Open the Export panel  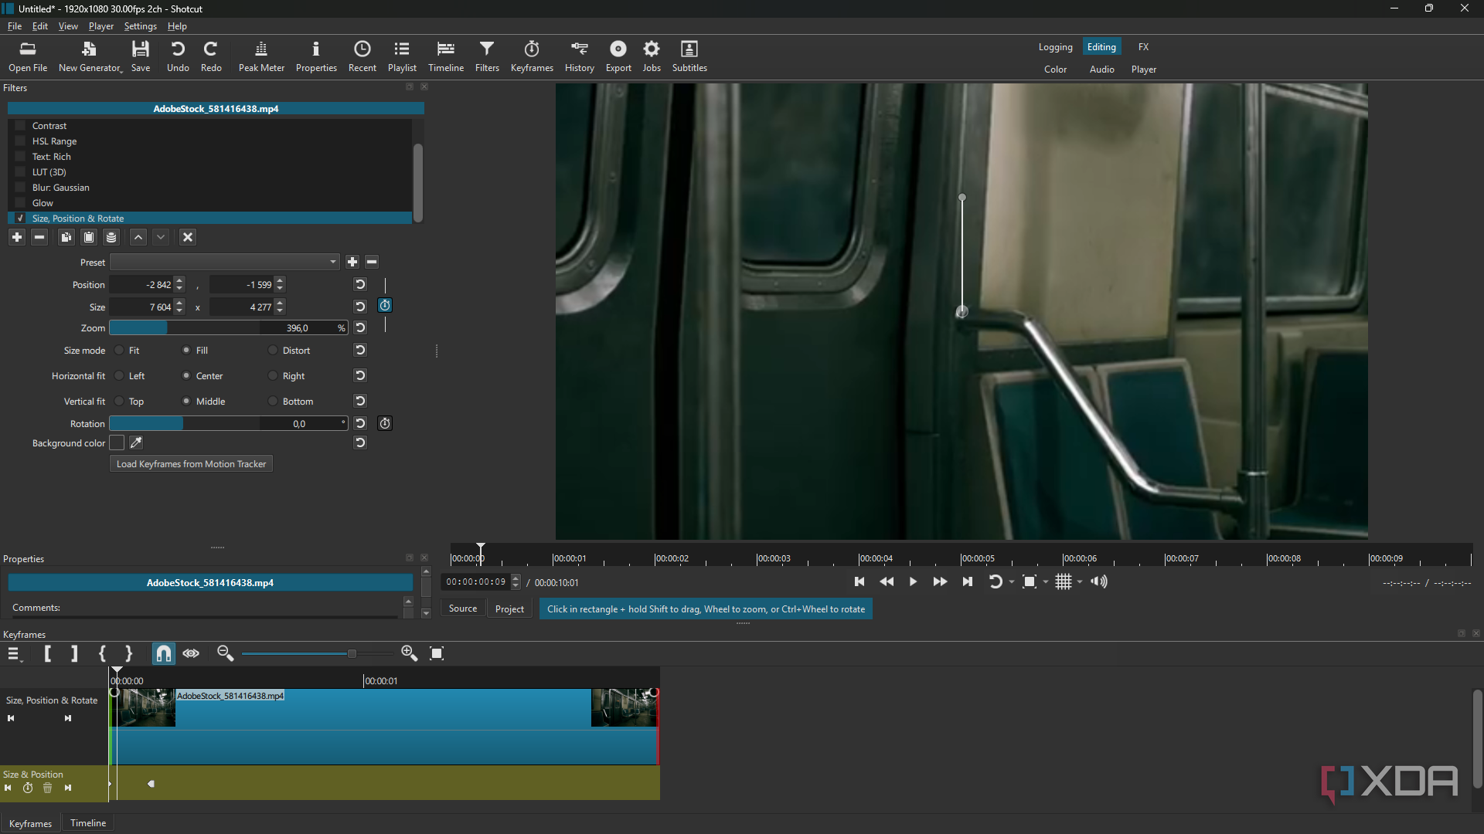coord(618,57)
